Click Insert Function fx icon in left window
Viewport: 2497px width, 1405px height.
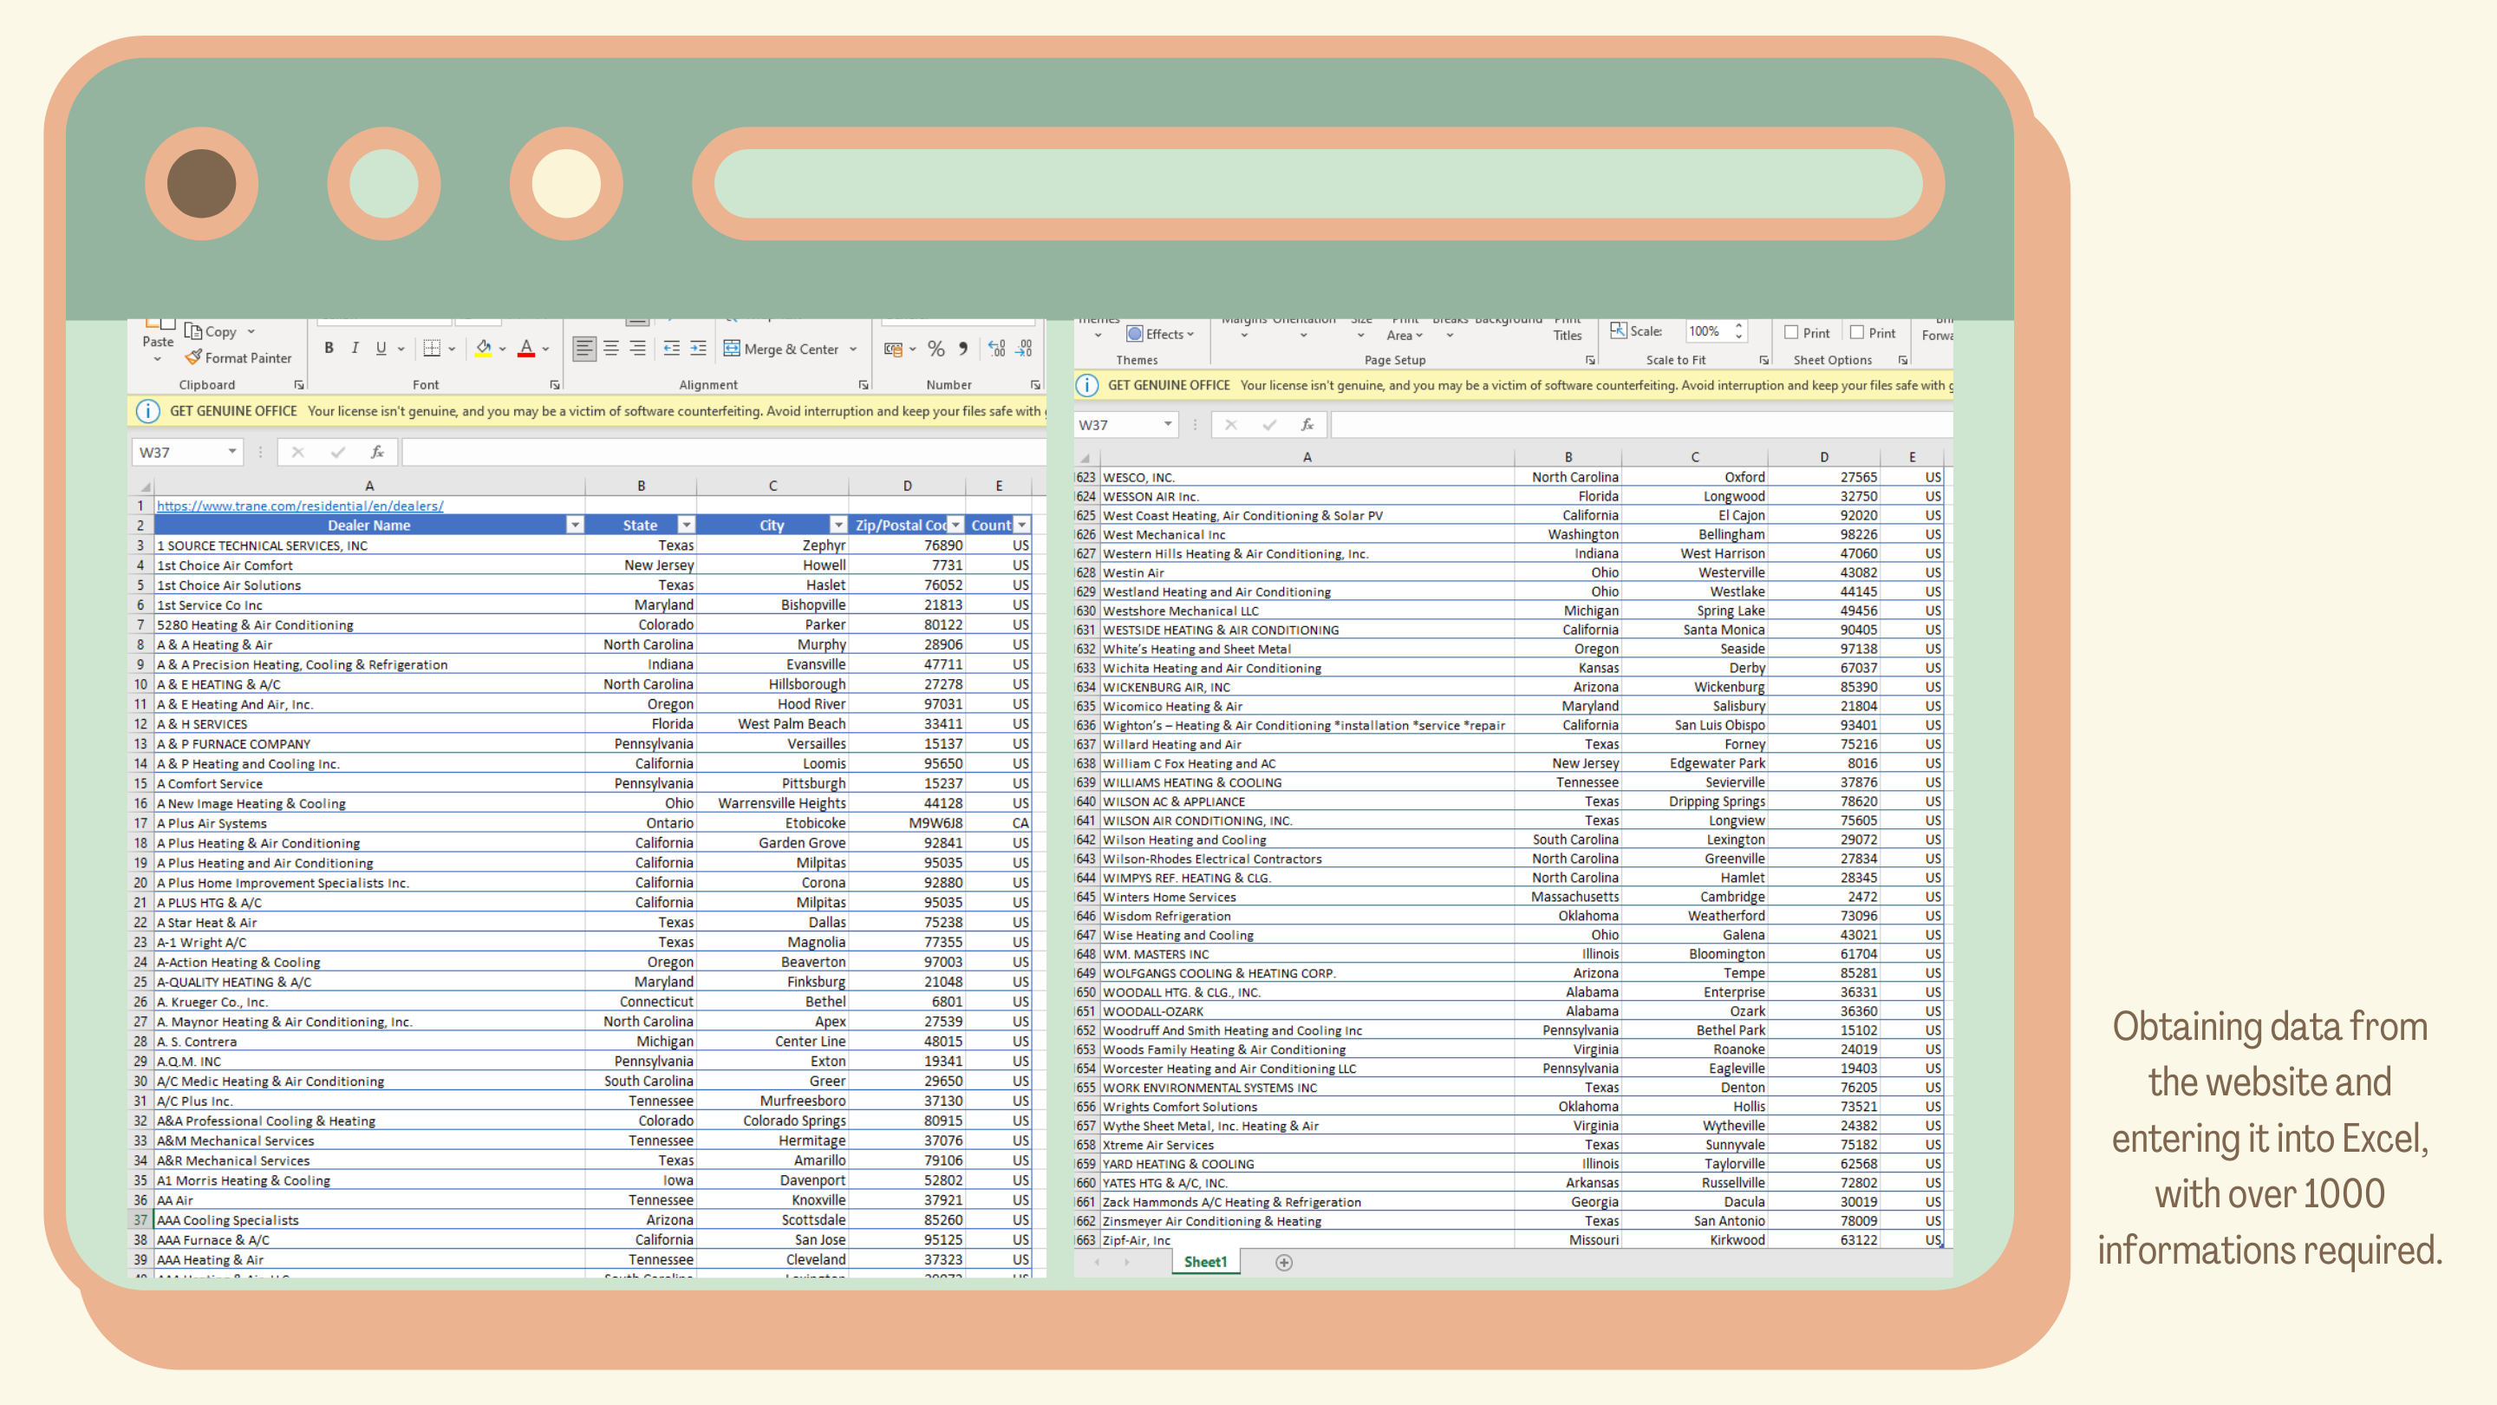377,452
